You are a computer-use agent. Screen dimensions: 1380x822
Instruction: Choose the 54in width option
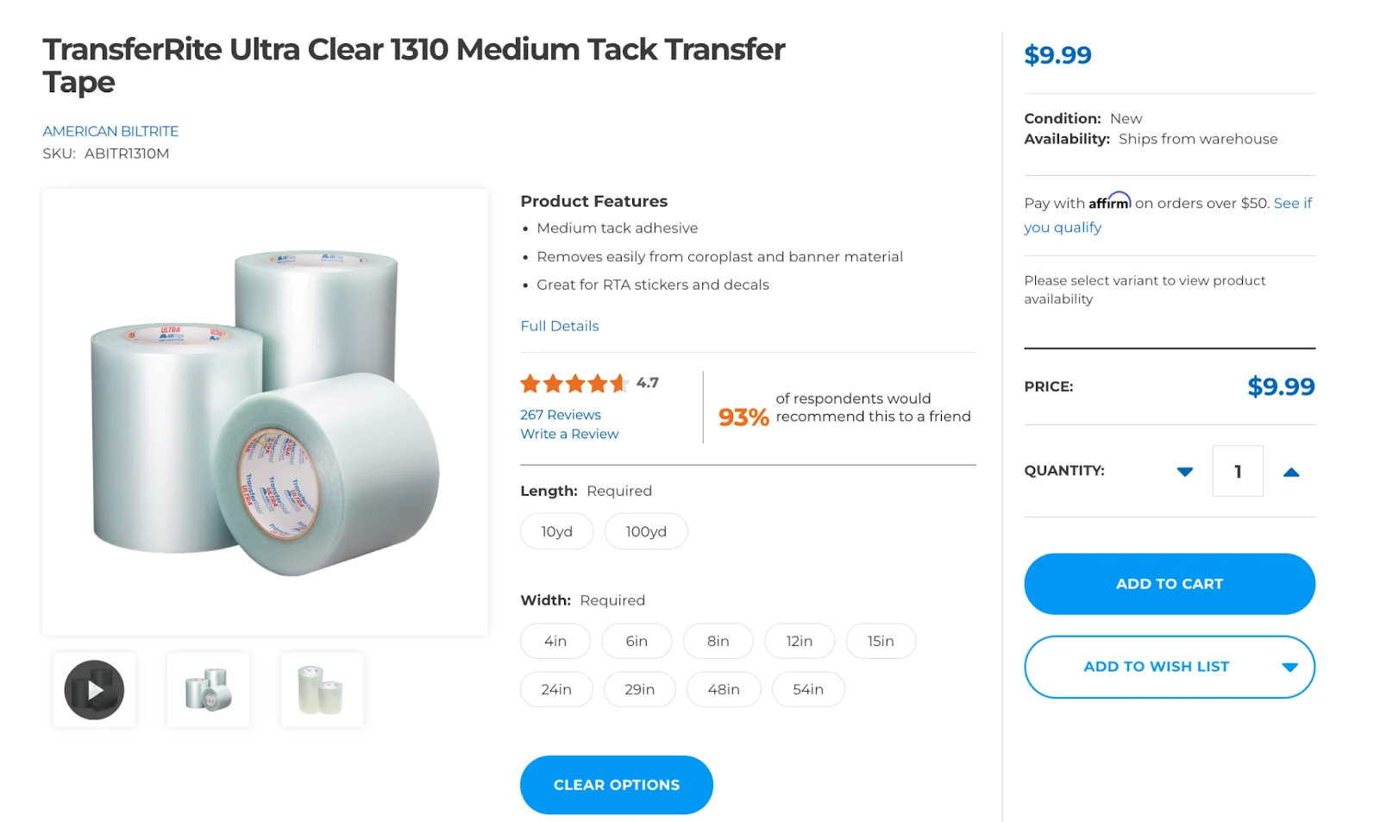807,689
